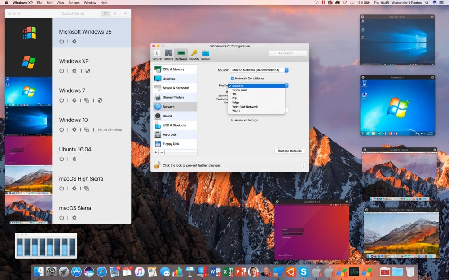This screenshot has height=280, width=449.
Task: Open gear icon on Windows 7 preview window
Action: (x=433, y=78)
